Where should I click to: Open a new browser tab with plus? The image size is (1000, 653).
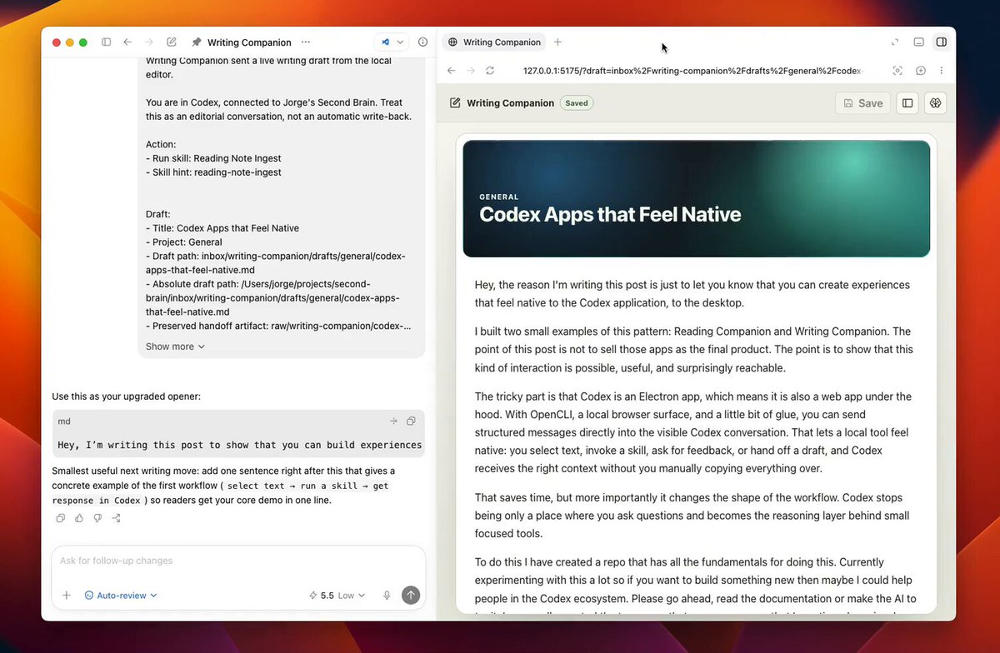click(557, 42)
